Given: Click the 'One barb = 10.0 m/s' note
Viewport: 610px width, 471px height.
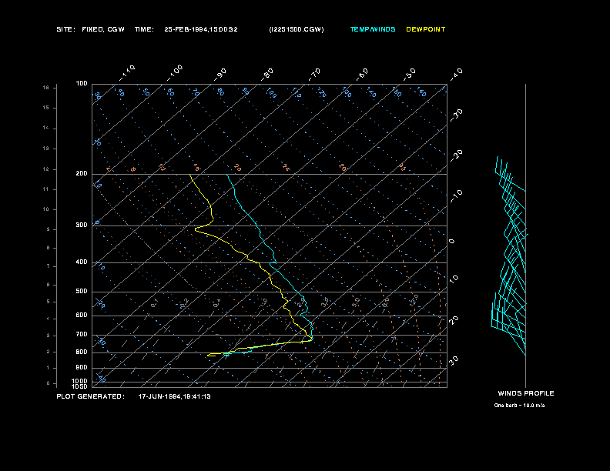Looking at the screenshot, I should (x=519, y=406).
